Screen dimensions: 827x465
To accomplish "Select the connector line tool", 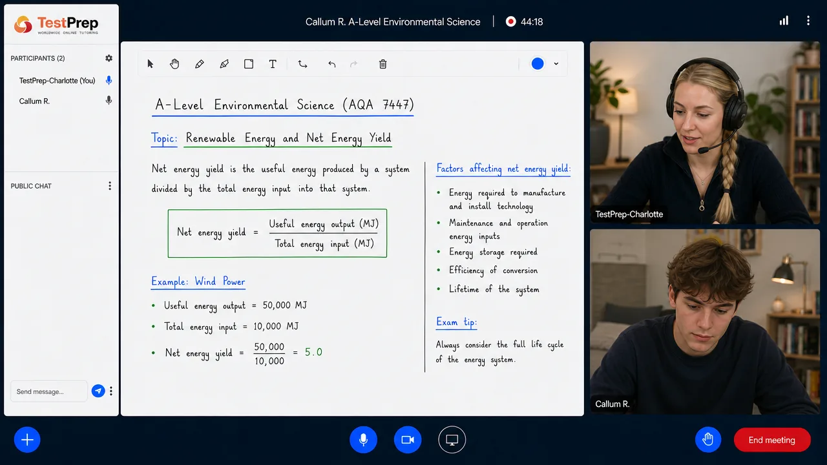I will pyautogui.click(x=302, y=64).
